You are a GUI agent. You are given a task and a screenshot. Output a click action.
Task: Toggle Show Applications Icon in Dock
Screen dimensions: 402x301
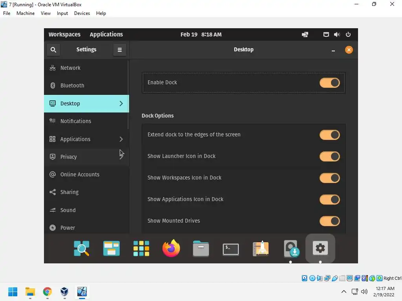pos(329,199)
